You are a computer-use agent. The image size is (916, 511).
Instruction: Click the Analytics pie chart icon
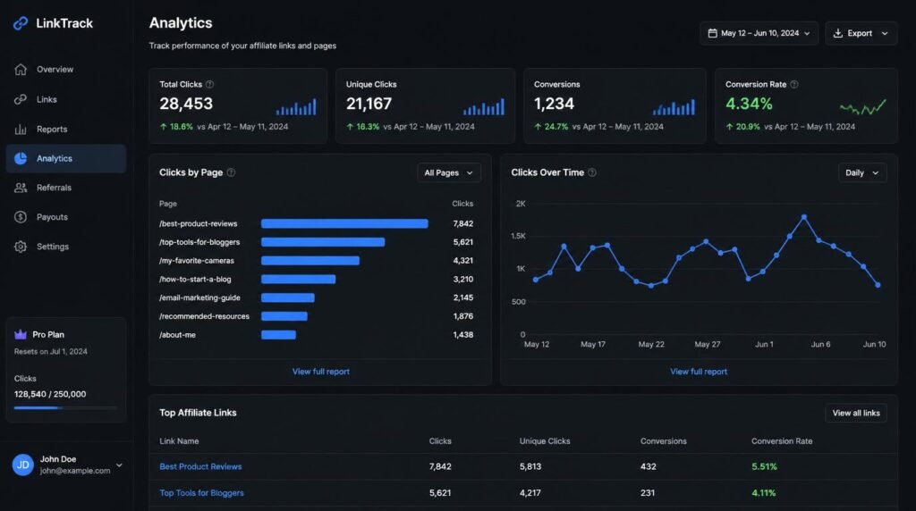coord(21,159)
